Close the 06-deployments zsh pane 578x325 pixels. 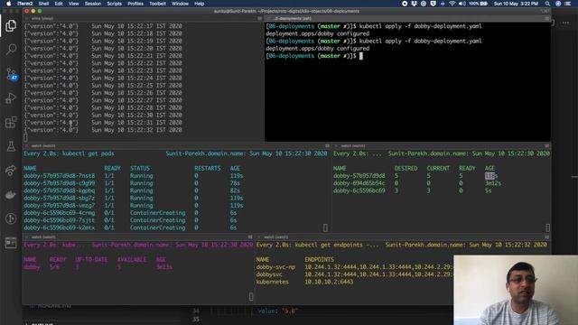(x=269, y=18)
